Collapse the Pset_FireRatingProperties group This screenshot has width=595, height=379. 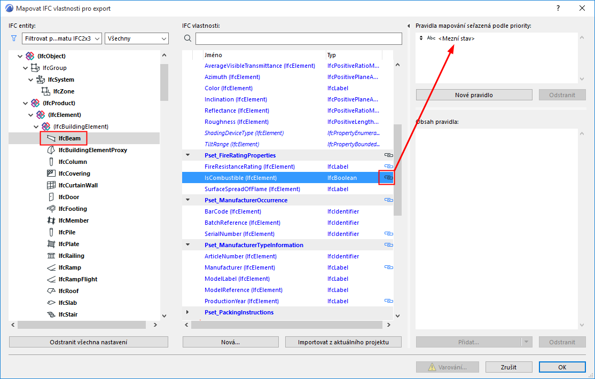point(187,155)
